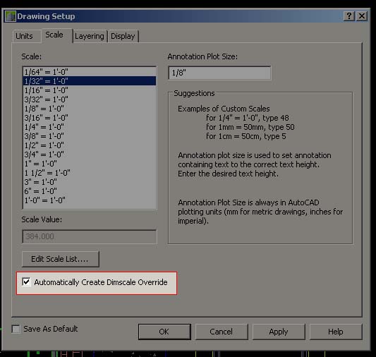The height and width of the screenshot is (357, 376).
Task: Close the Drawing Setup dialog
Action: [362, 16]
